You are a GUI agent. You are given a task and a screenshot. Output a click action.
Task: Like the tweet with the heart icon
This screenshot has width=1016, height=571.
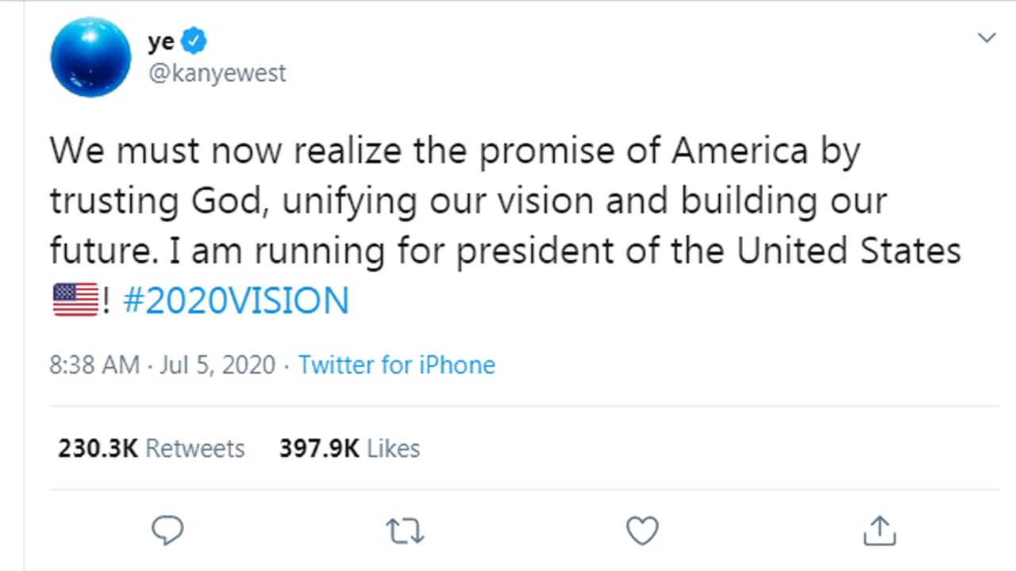click(x=642, y=531)
